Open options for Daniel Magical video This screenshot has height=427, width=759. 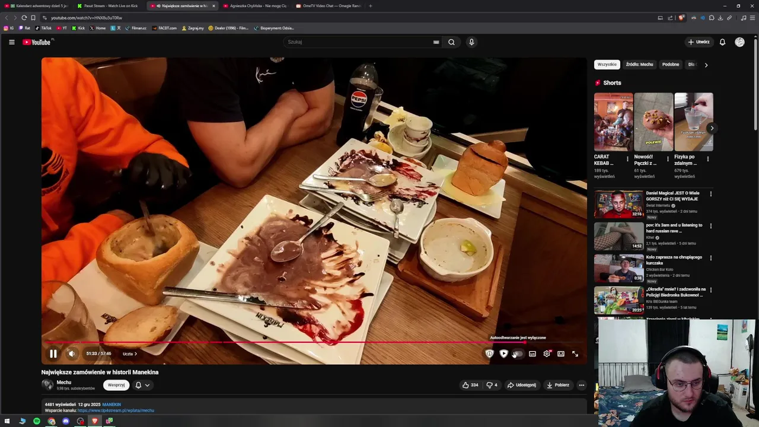coord(710,194)
